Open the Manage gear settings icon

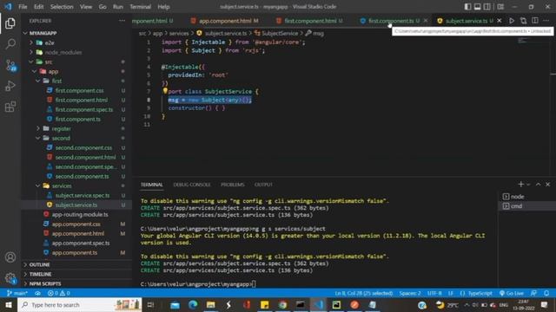[x=10, y=278]
